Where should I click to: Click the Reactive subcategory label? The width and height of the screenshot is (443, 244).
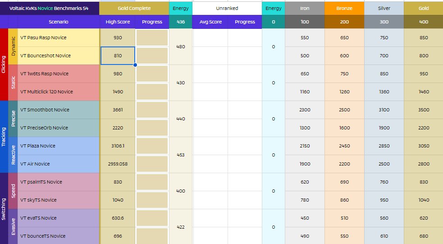(13, 155)
